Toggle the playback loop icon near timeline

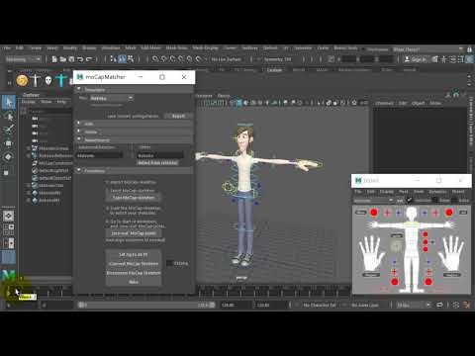[439, 305]
